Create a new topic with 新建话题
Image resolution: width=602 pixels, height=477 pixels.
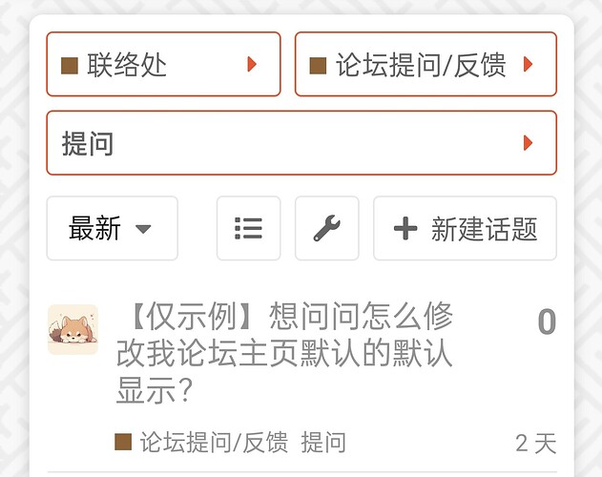465,228
